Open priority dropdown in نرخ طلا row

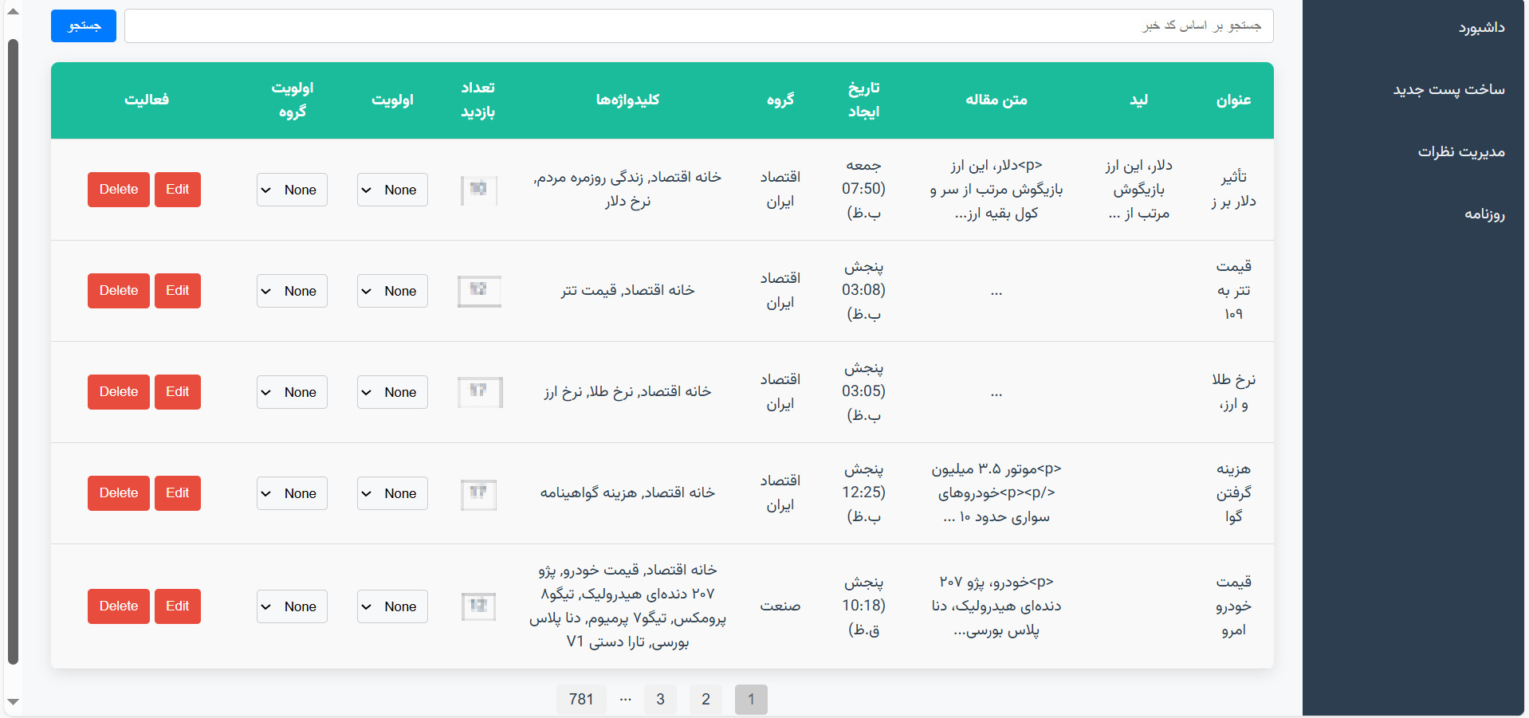pyautogui.click(x=392, y=392)
